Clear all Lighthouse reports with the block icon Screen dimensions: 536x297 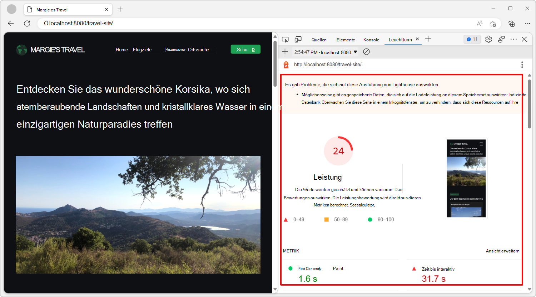366,51
